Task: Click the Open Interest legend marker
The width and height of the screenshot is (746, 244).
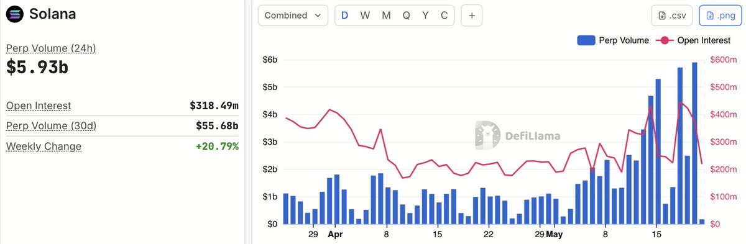Action: coord(665,40)
